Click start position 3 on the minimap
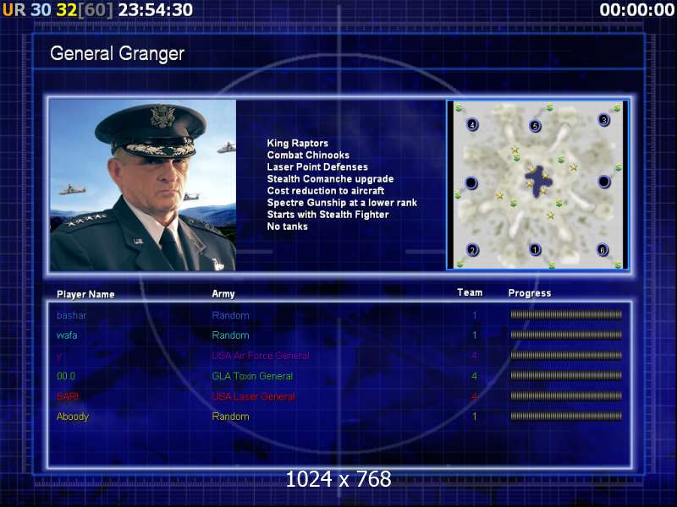 click(603, 120)
